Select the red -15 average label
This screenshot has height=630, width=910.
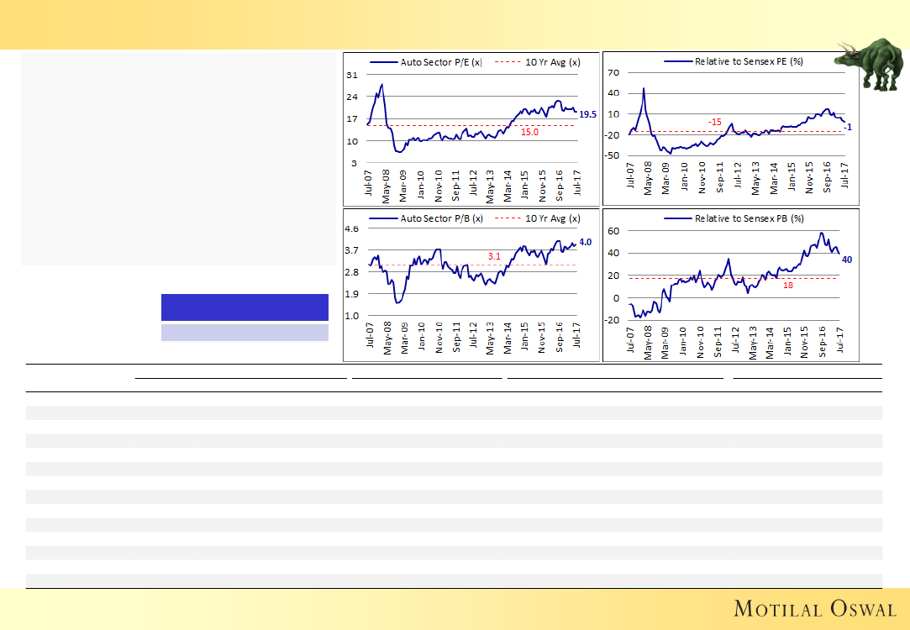(714, 123)
